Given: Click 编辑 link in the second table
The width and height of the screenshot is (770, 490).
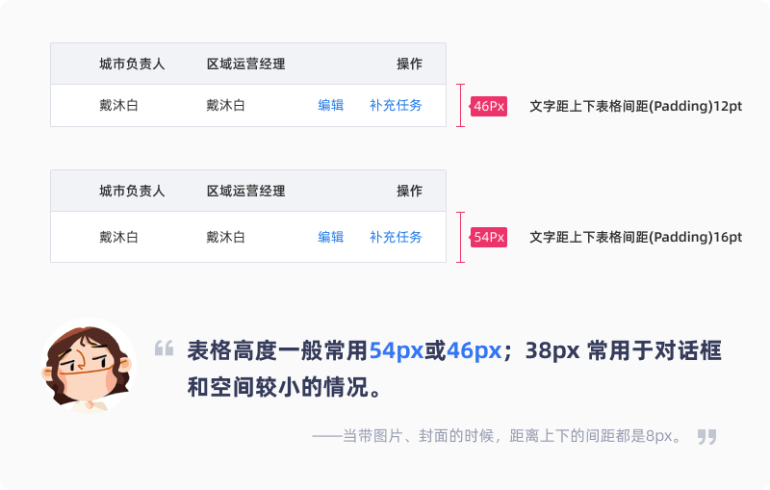Looking at the screenshot, I should 330,237.
